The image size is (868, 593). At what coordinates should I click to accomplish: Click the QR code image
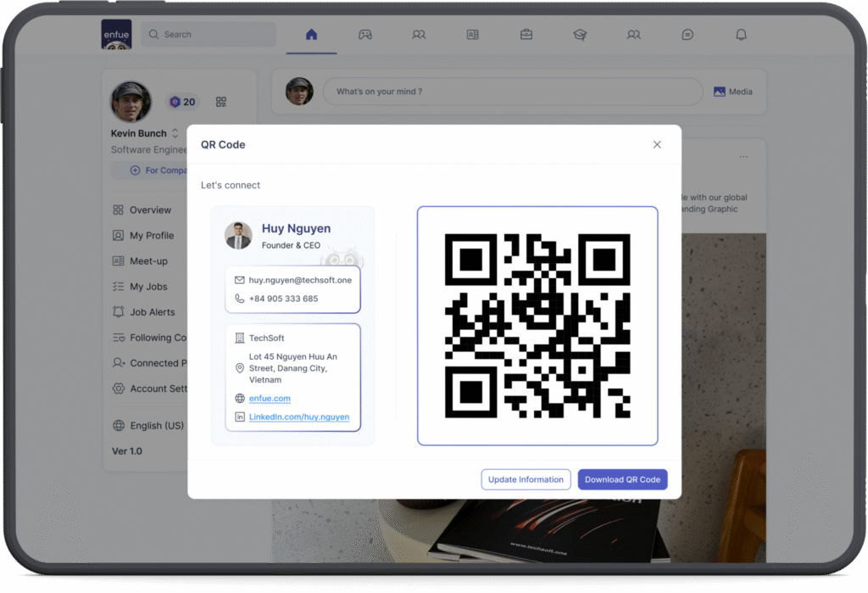[x=537, y=326]
